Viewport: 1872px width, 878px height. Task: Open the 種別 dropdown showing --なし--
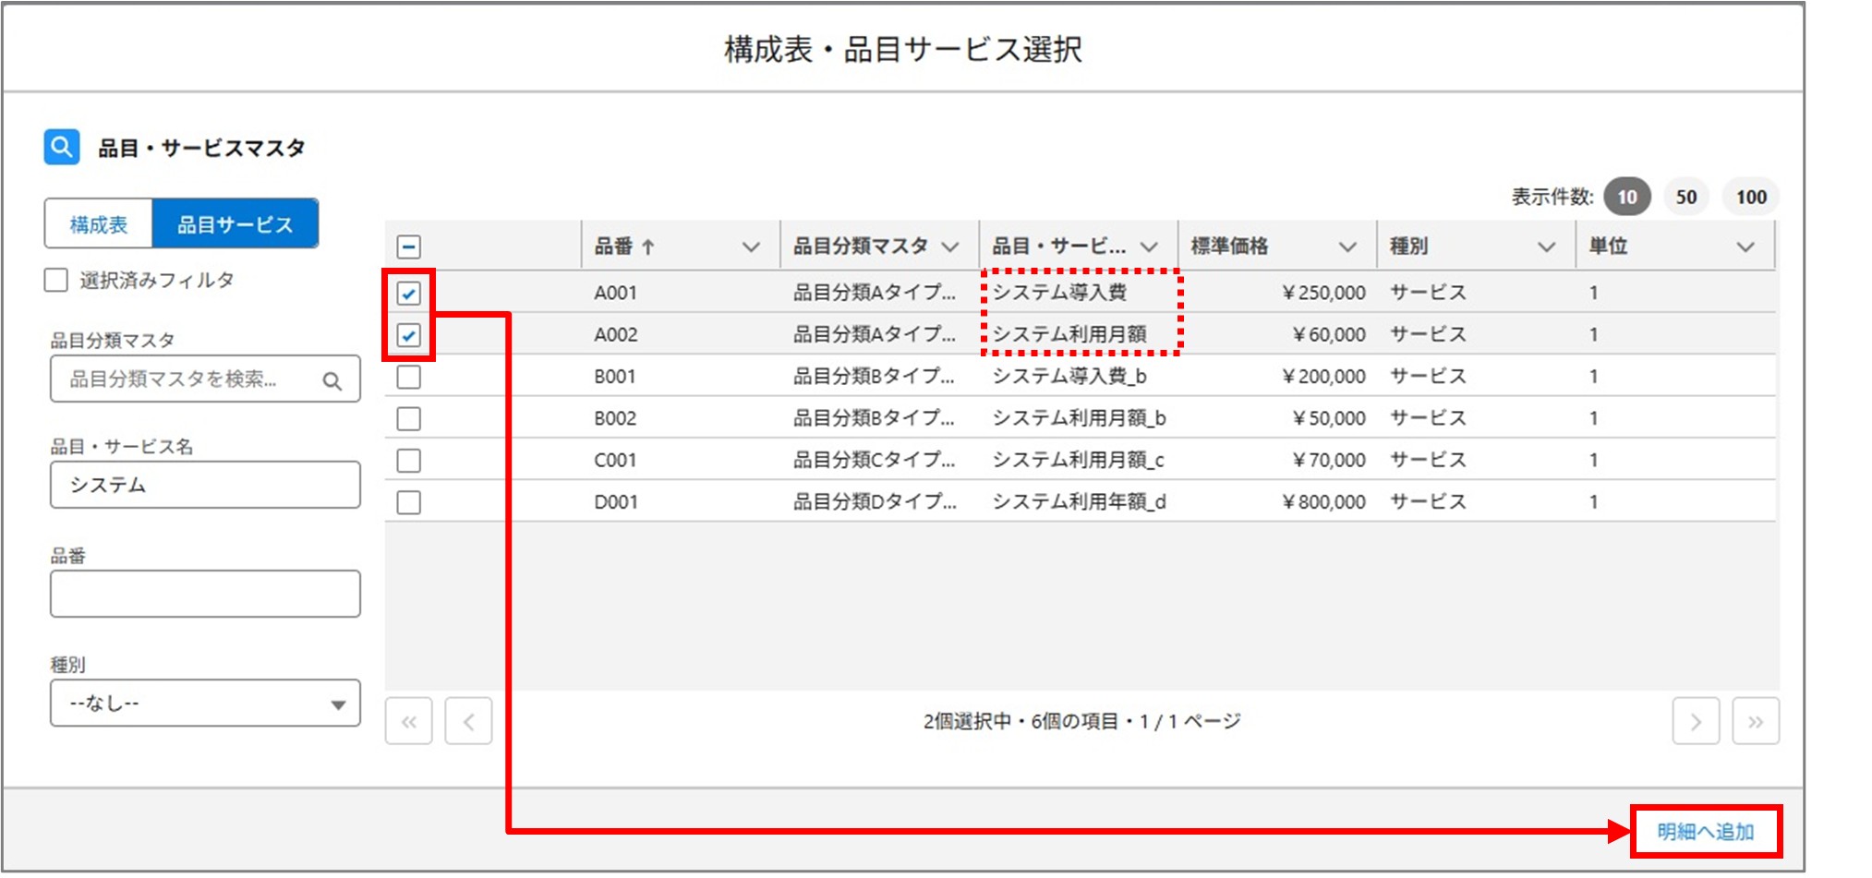[203, 703]
